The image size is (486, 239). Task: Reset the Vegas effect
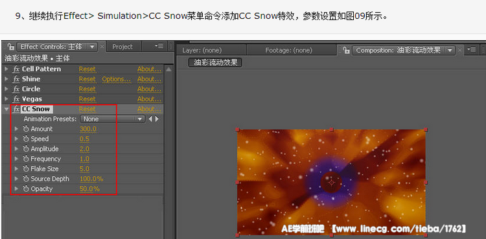pyautogui.click(x=87, y=99)
